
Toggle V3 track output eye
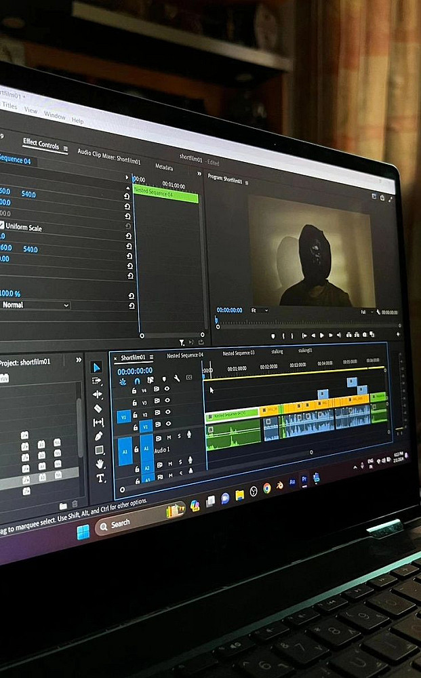click(x=167, y=401)
